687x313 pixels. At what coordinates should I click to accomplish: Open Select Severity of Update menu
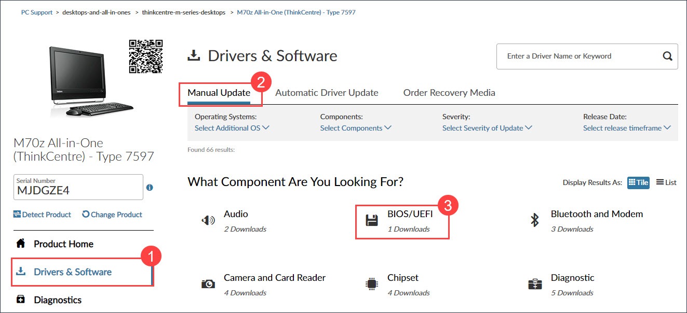487,128
